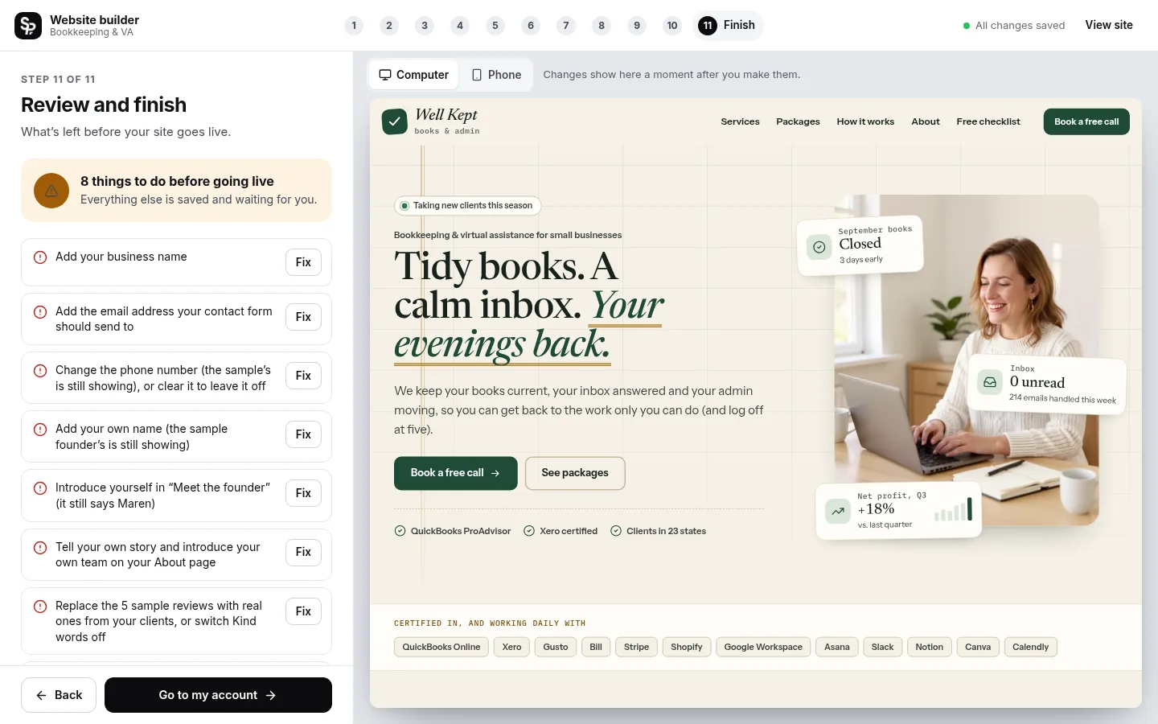Jump to step 4

tap(460, 26)
